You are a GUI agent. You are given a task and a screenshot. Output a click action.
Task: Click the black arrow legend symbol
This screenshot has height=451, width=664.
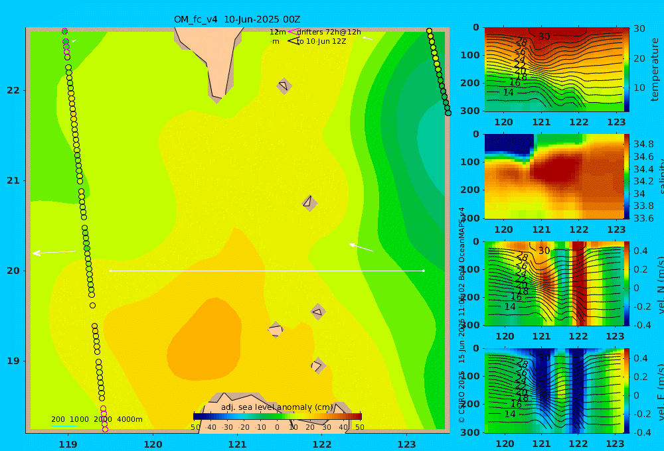293,41
